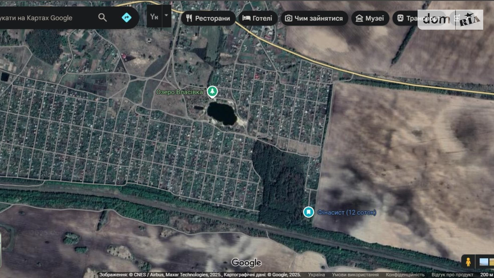Filter map by Ресторани
This screenshot has height=278, width=494.
click(x=208, y=18)
